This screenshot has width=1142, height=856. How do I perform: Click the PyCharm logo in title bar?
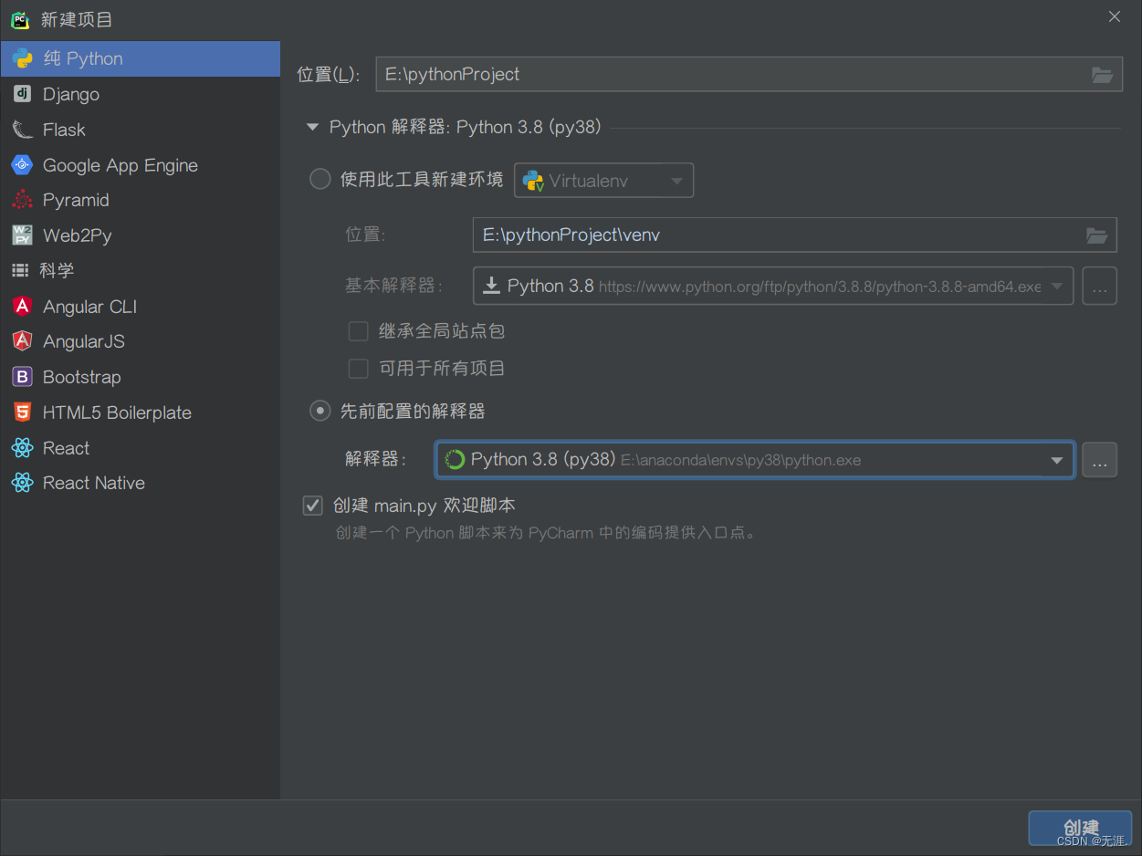20,20
